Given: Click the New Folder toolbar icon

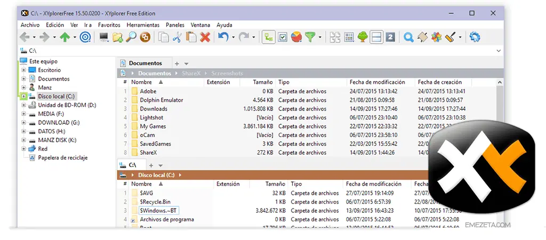Looking at the screenshot, I should [117, 37].
